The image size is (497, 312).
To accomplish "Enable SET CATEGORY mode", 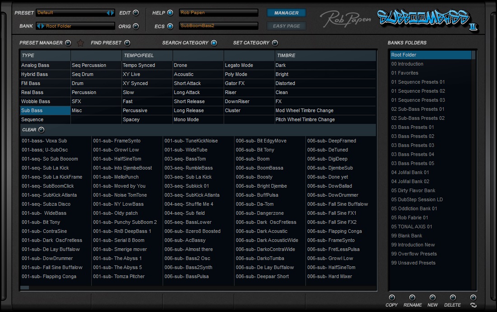I will [275, 43].
